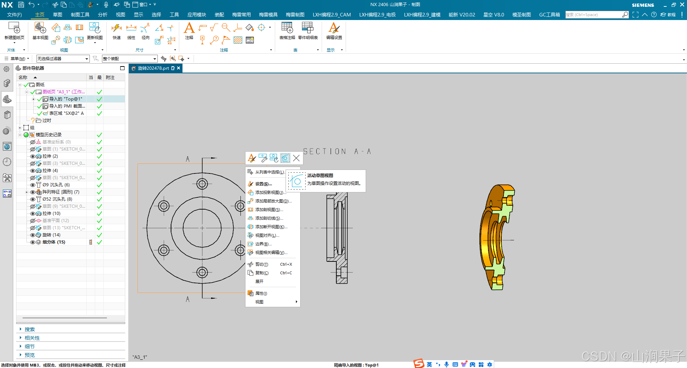
Task: Click the command search input field
Action: point(593,15)
